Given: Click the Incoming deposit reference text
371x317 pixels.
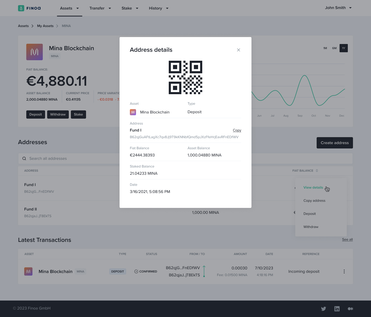Looking at the screenshot, I should pos(304,271).
